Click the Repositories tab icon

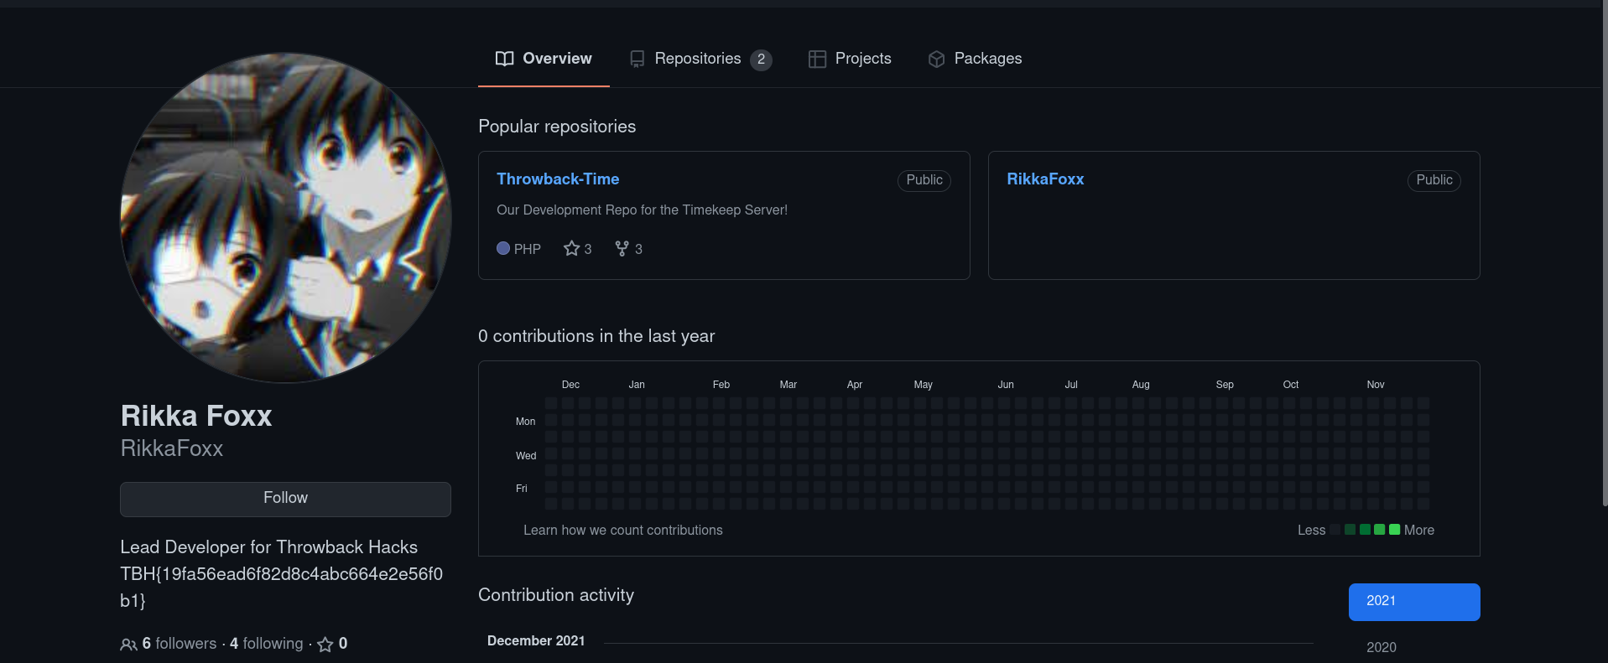coord(637,59)
